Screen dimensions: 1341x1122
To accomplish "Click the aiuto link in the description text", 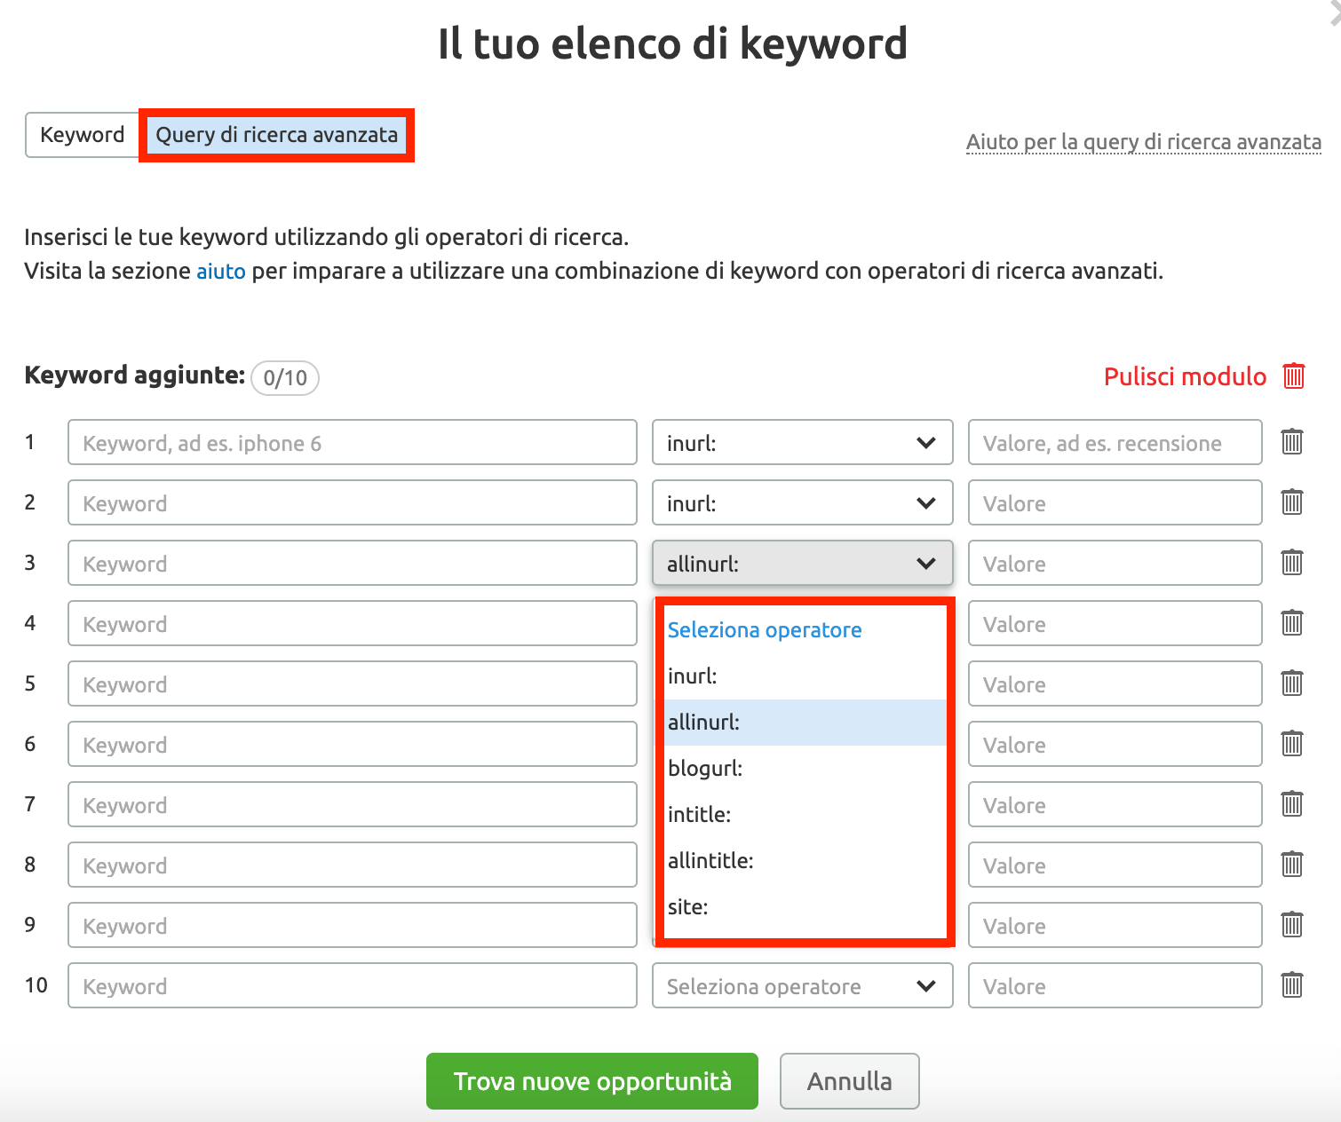I will [220, 271].
